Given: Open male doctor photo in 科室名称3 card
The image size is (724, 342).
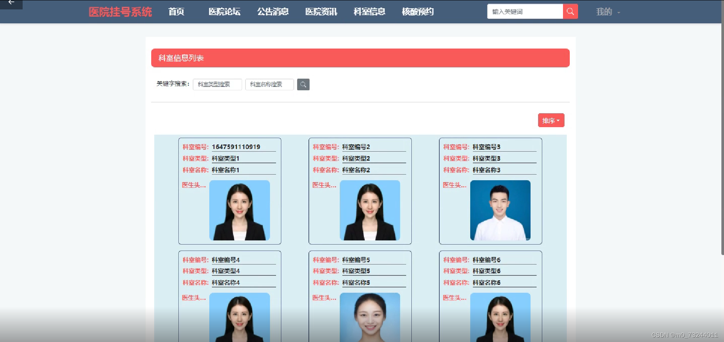Looking at the screenshot, I should tap(500, 210).
